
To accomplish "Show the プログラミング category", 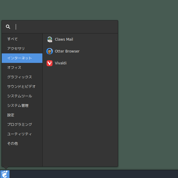I will 22,125.
